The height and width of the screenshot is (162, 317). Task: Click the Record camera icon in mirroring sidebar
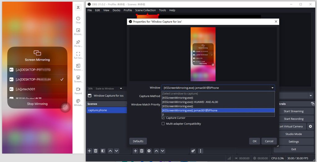pos(78,89)
